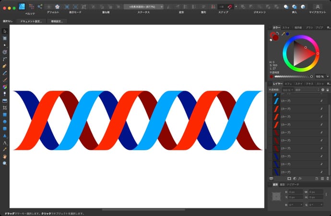331x216 pixels.
Task: Choose the Rectangle shape tool
Action: tap(5, 115)
